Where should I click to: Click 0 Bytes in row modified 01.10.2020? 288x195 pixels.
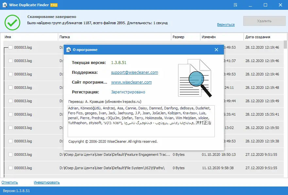(178, 154)
